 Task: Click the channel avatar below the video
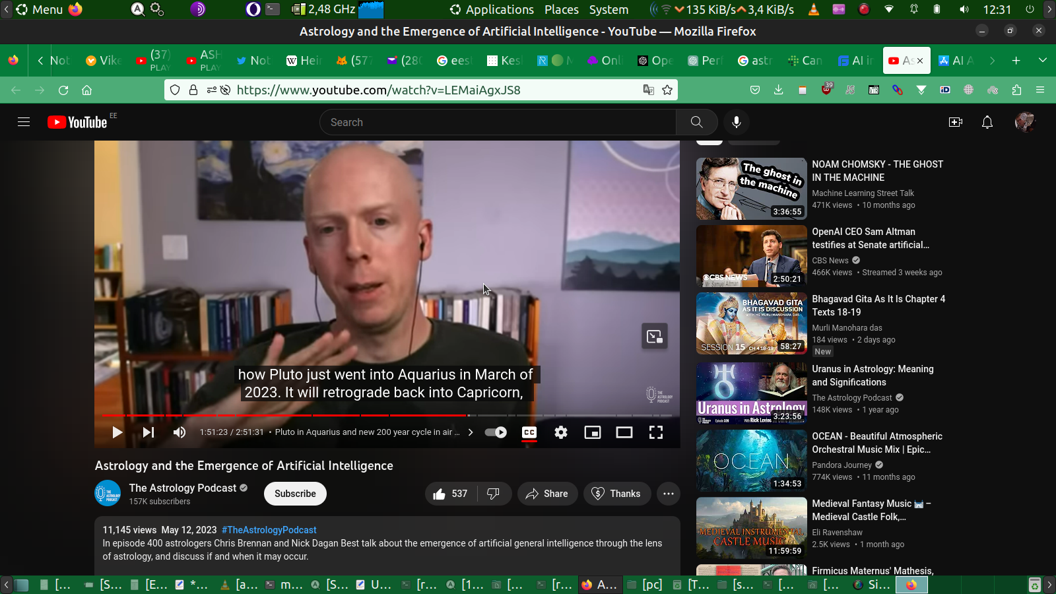[108, 494]
